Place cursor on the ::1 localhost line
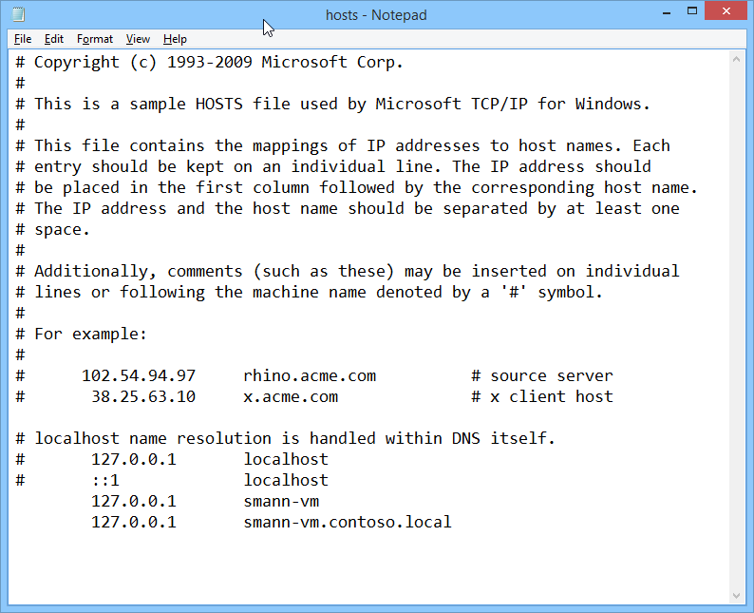The image size is (754, 613). pos(172,480)
